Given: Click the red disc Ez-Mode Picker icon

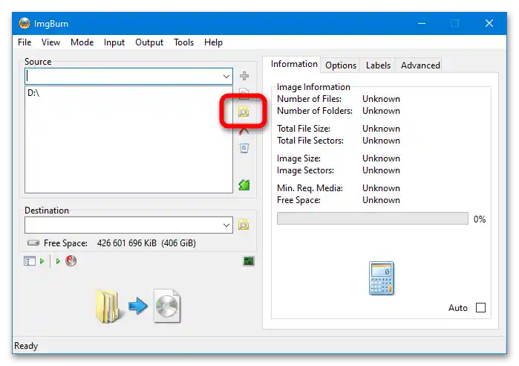Looking at the screenshot, I should pyautogui.click(x=71, y=261).
